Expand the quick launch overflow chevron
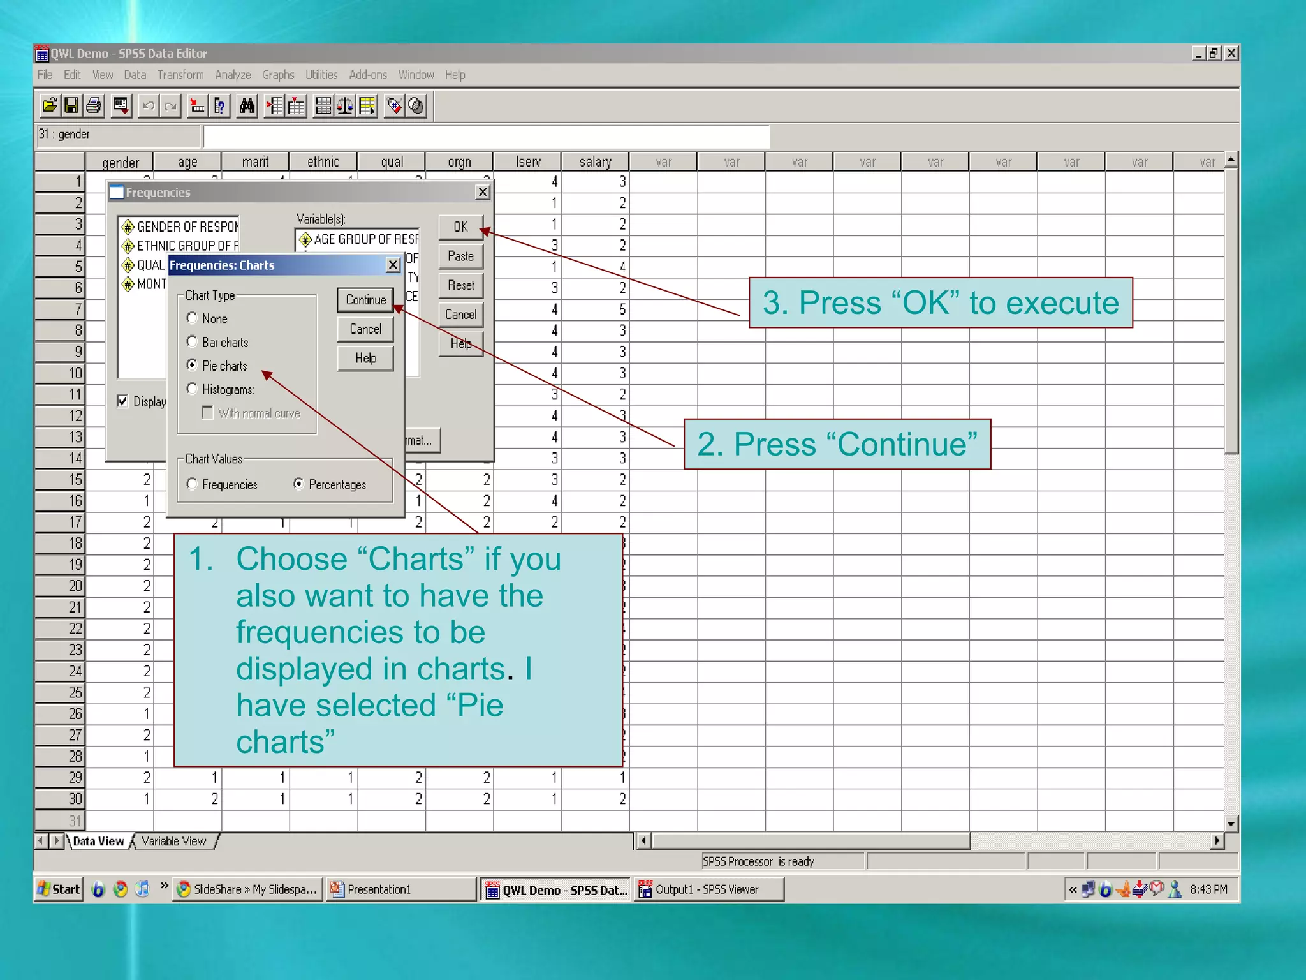The width and height of the screenshot is (1306, 980). (x=164, y=886)
